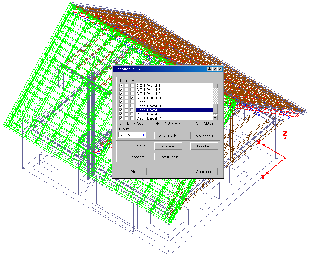
Task: Select the Dach Dachfl 1 list entry
Action: [x=149, y=106]
